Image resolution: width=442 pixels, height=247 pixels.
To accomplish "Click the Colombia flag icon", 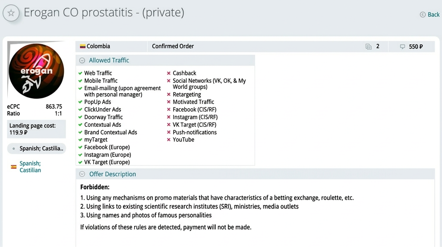I will pos(82,46).
